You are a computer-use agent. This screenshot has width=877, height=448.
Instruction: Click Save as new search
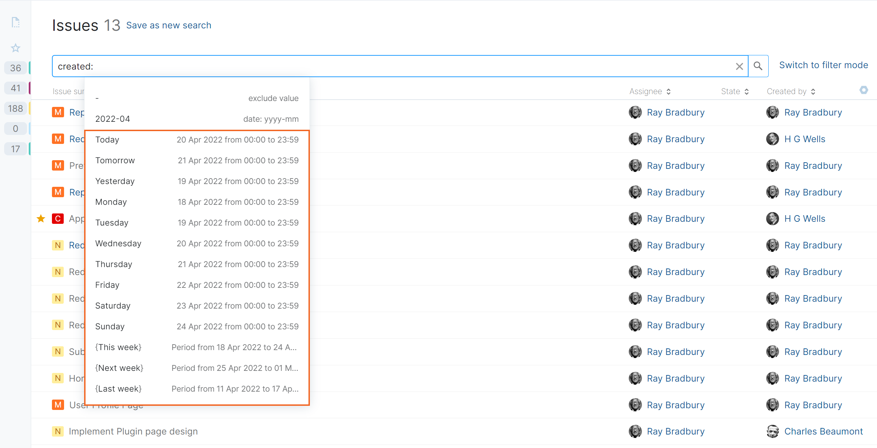point(169,25)
